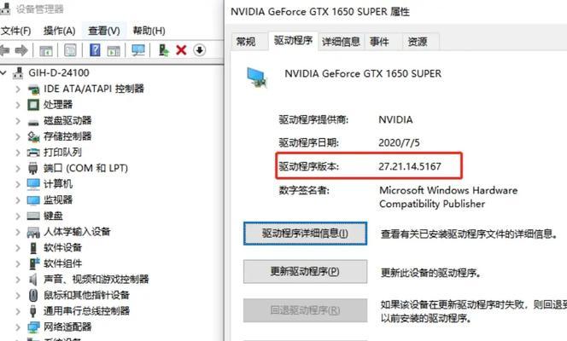Click the driver date 2020/7/5
This screenshot has width=567, height=341.
click(399, 142)
